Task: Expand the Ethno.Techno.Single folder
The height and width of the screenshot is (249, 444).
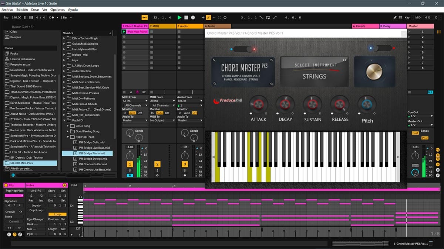Action: pos(64,38)
